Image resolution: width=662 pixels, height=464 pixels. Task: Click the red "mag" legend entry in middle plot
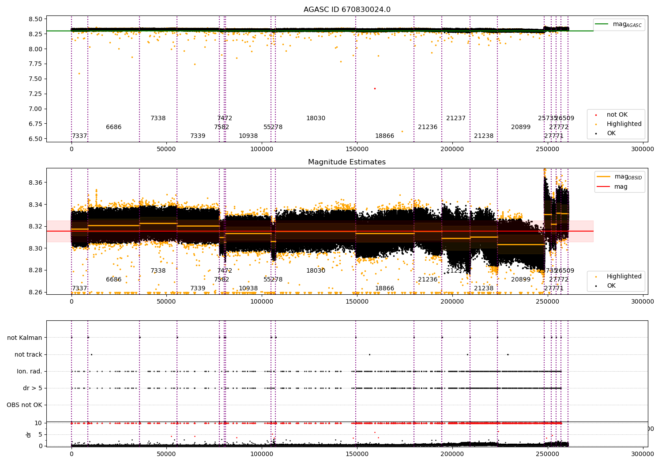(613, 186)
